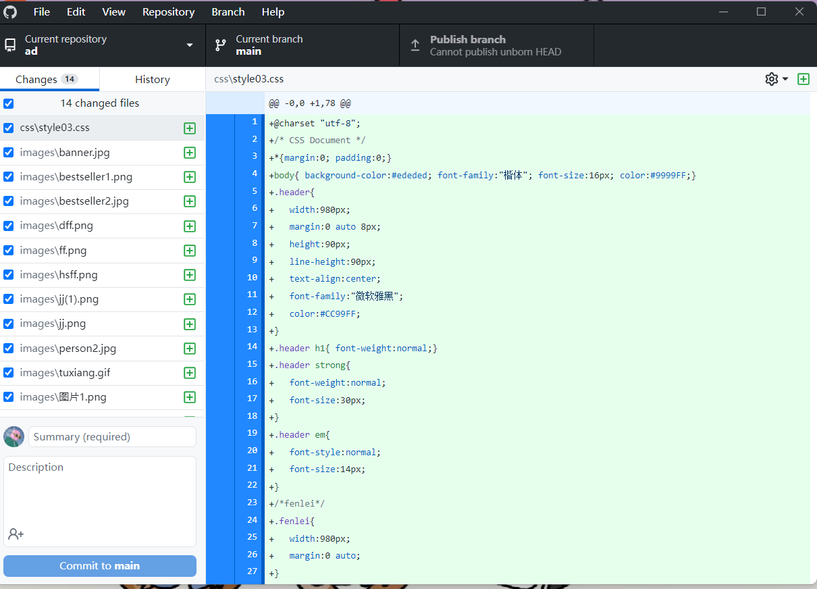Uncheck the images\dff.png file checkbox

pyautogui.click(x=8, y=226)
